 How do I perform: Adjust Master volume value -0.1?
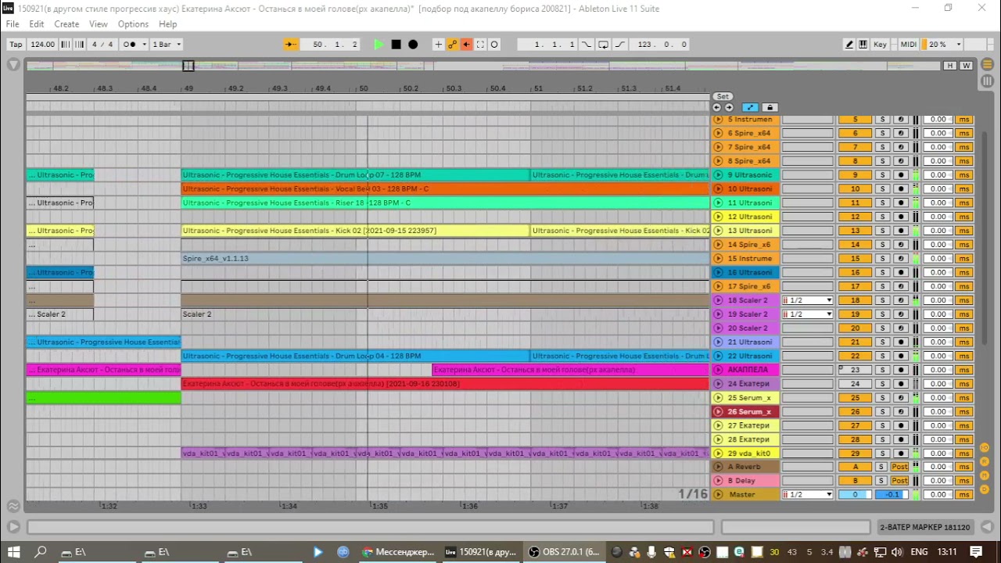pyautogui.click(x=892, y=495)
